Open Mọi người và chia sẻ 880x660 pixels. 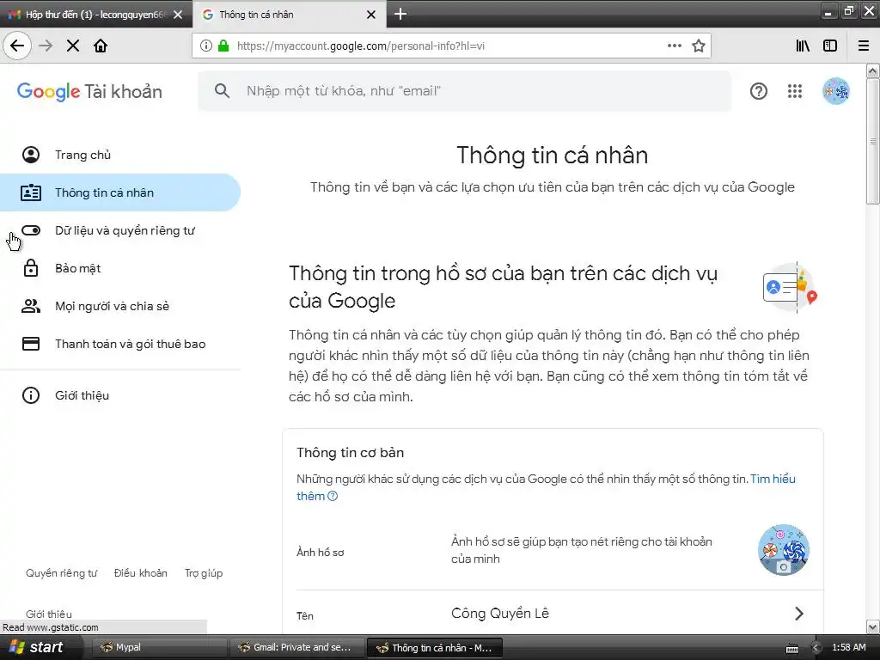120,306
